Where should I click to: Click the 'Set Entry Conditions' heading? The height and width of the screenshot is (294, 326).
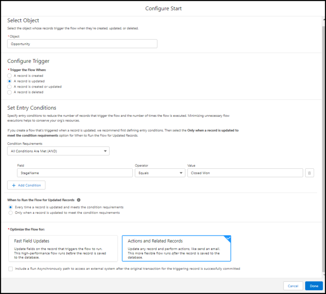(x=32, y=108)
